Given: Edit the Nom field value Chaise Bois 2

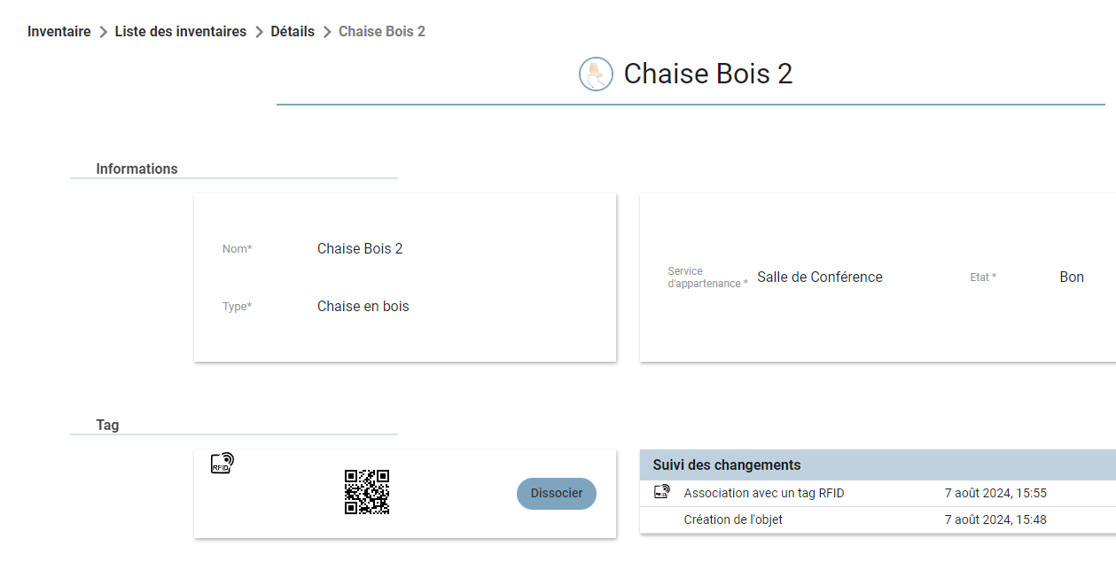Looking at the screenshot, I should point(360,248).
